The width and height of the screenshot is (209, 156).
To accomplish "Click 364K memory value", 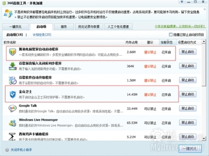I will tap(130, 66).
